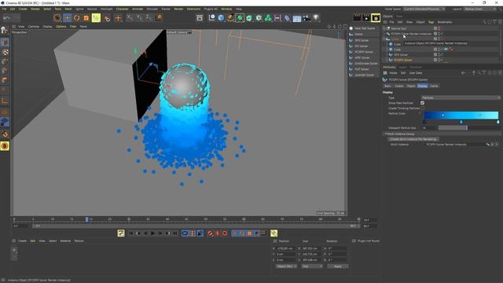This screenshot has height=283, width=503.
Task: Click the Render View clapperboard icon
Action: coord(357,18)
